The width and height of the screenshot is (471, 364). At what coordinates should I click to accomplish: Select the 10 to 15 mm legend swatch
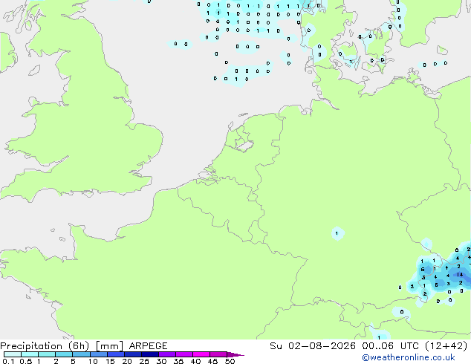pyautogui.click(x=98, y=354)
